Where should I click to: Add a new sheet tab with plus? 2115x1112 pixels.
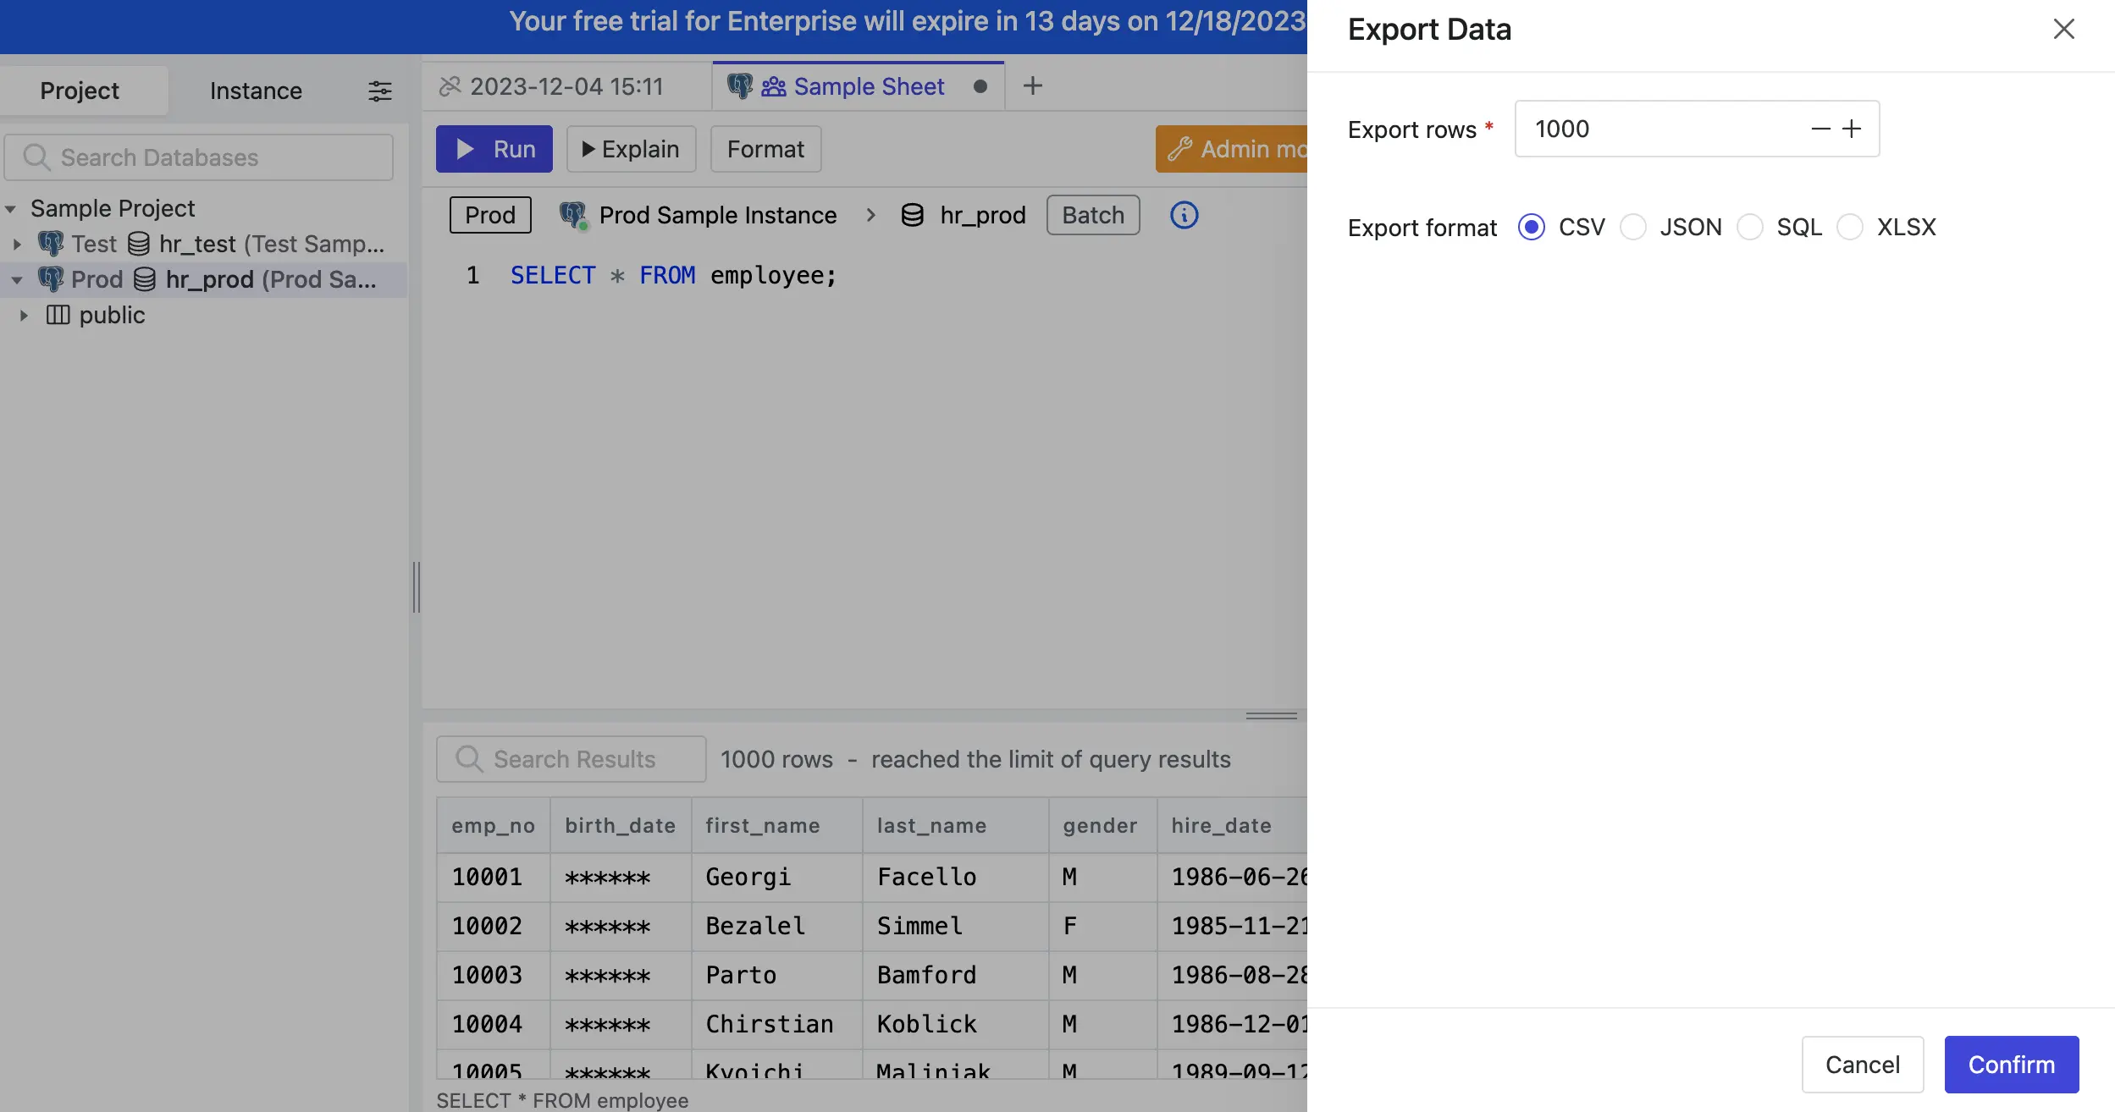point(1032,85)
